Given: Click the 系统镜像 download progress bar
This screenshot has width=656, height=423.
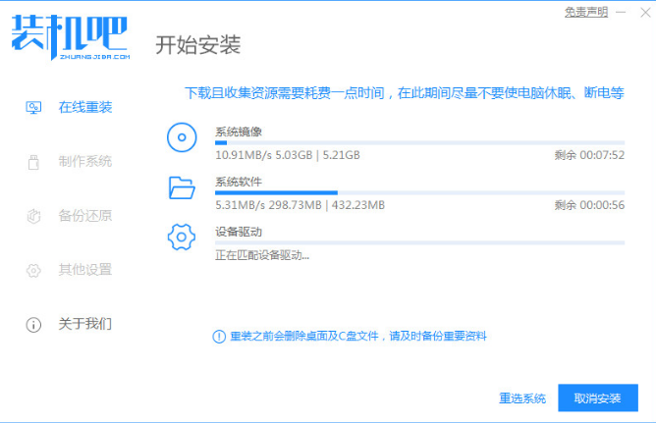Looking at the screenshot, I should tap(419, 143).
